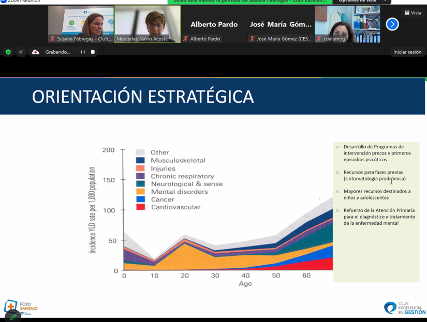Screen dimensions: 427x322
Task: Click the Mental disorders legend swatch
Action: coord(140,191)
